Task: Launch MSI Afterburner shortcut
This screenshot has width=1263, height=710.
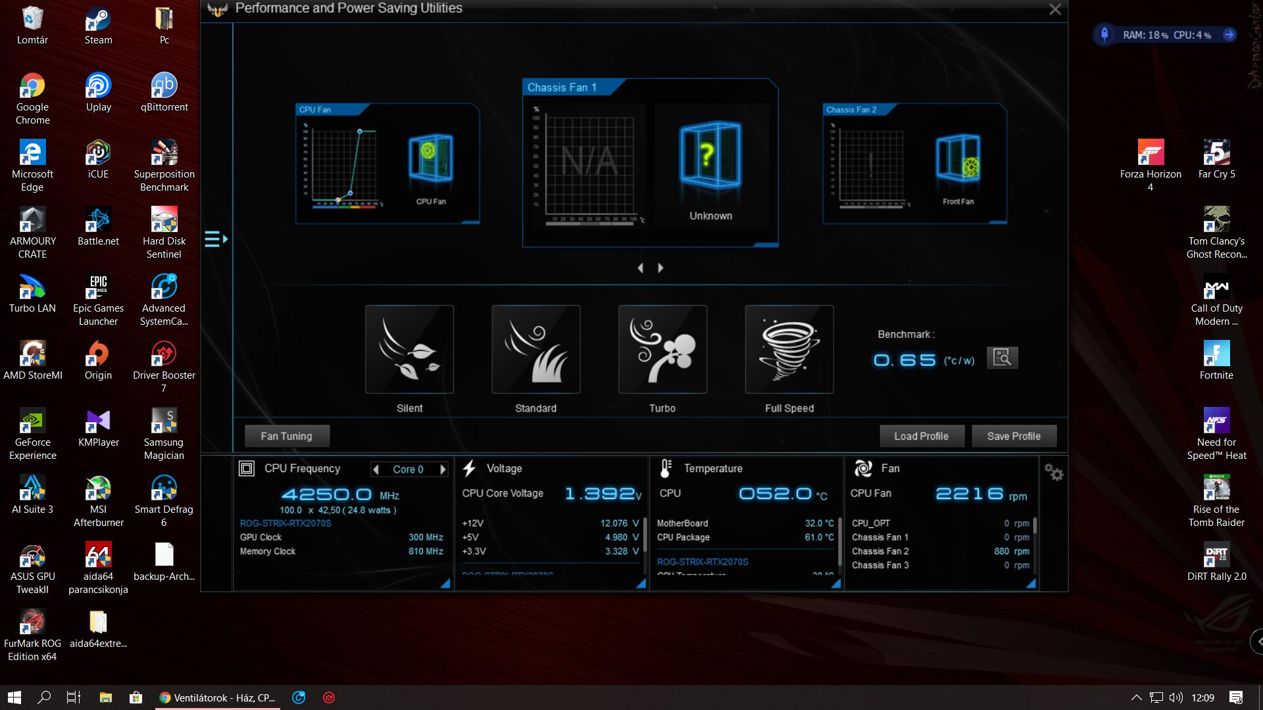Action: (x=98, y=502)
